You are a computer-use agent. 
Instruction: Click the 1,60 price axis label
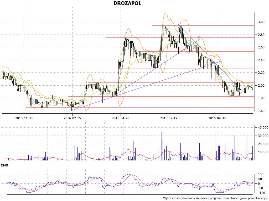pos(261,111)
